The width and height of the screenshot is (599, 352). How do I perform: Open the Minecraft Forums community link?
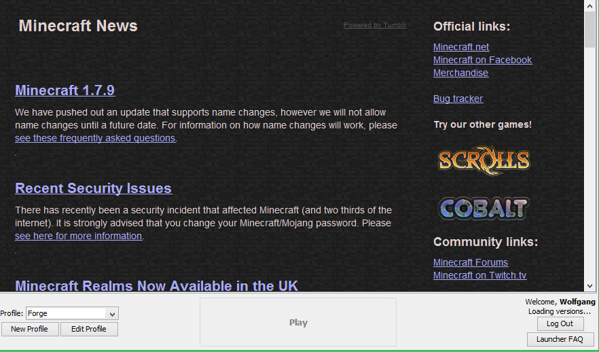(471, 262)
